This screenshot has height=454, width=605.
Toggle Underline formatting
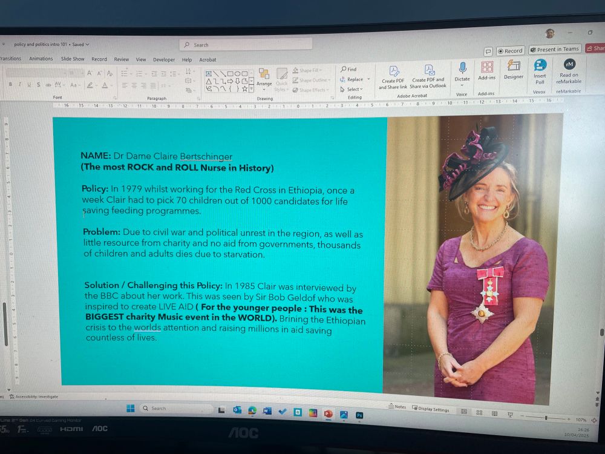(29, 84)
